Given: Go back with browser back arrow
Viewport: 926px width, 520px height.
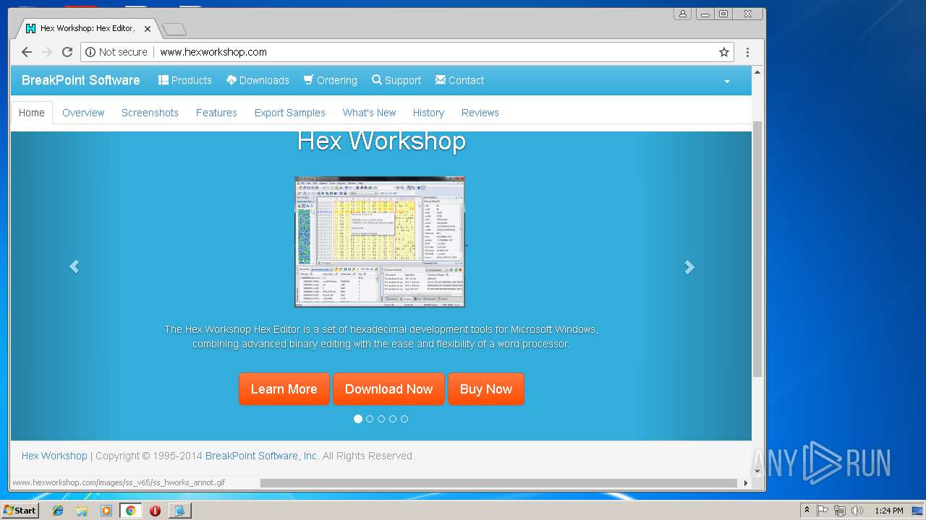Looking at the screenshot, I should (27, 52).
